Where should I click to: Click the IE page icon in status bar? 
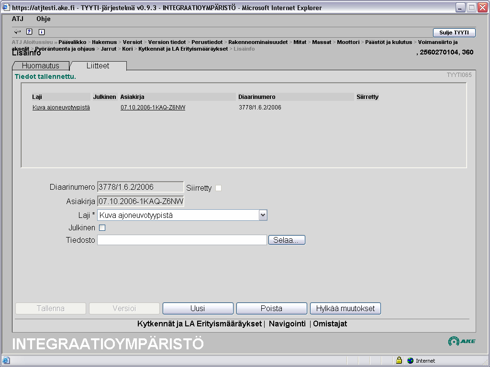pyautogui.click(x=6, y=360)
